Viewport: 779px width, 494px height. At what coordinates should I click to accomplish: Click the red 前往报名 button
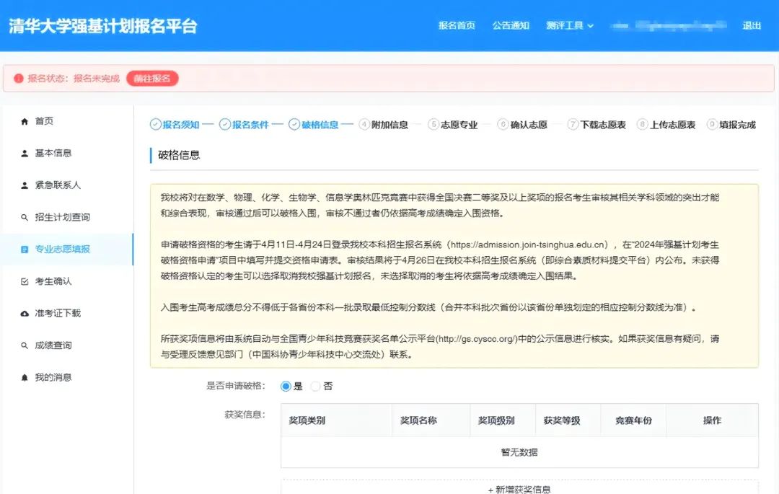(152, 79)
